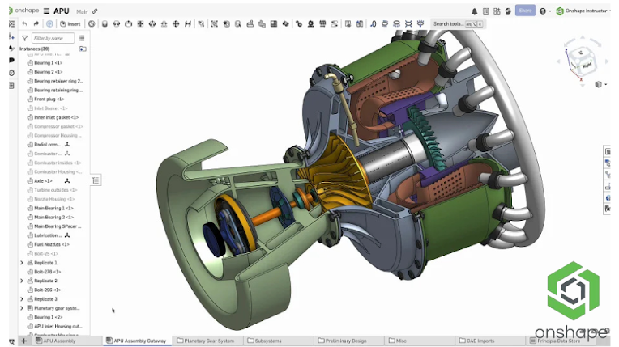Switch to the Planetary Gear System tab

(x=207, y=341)
